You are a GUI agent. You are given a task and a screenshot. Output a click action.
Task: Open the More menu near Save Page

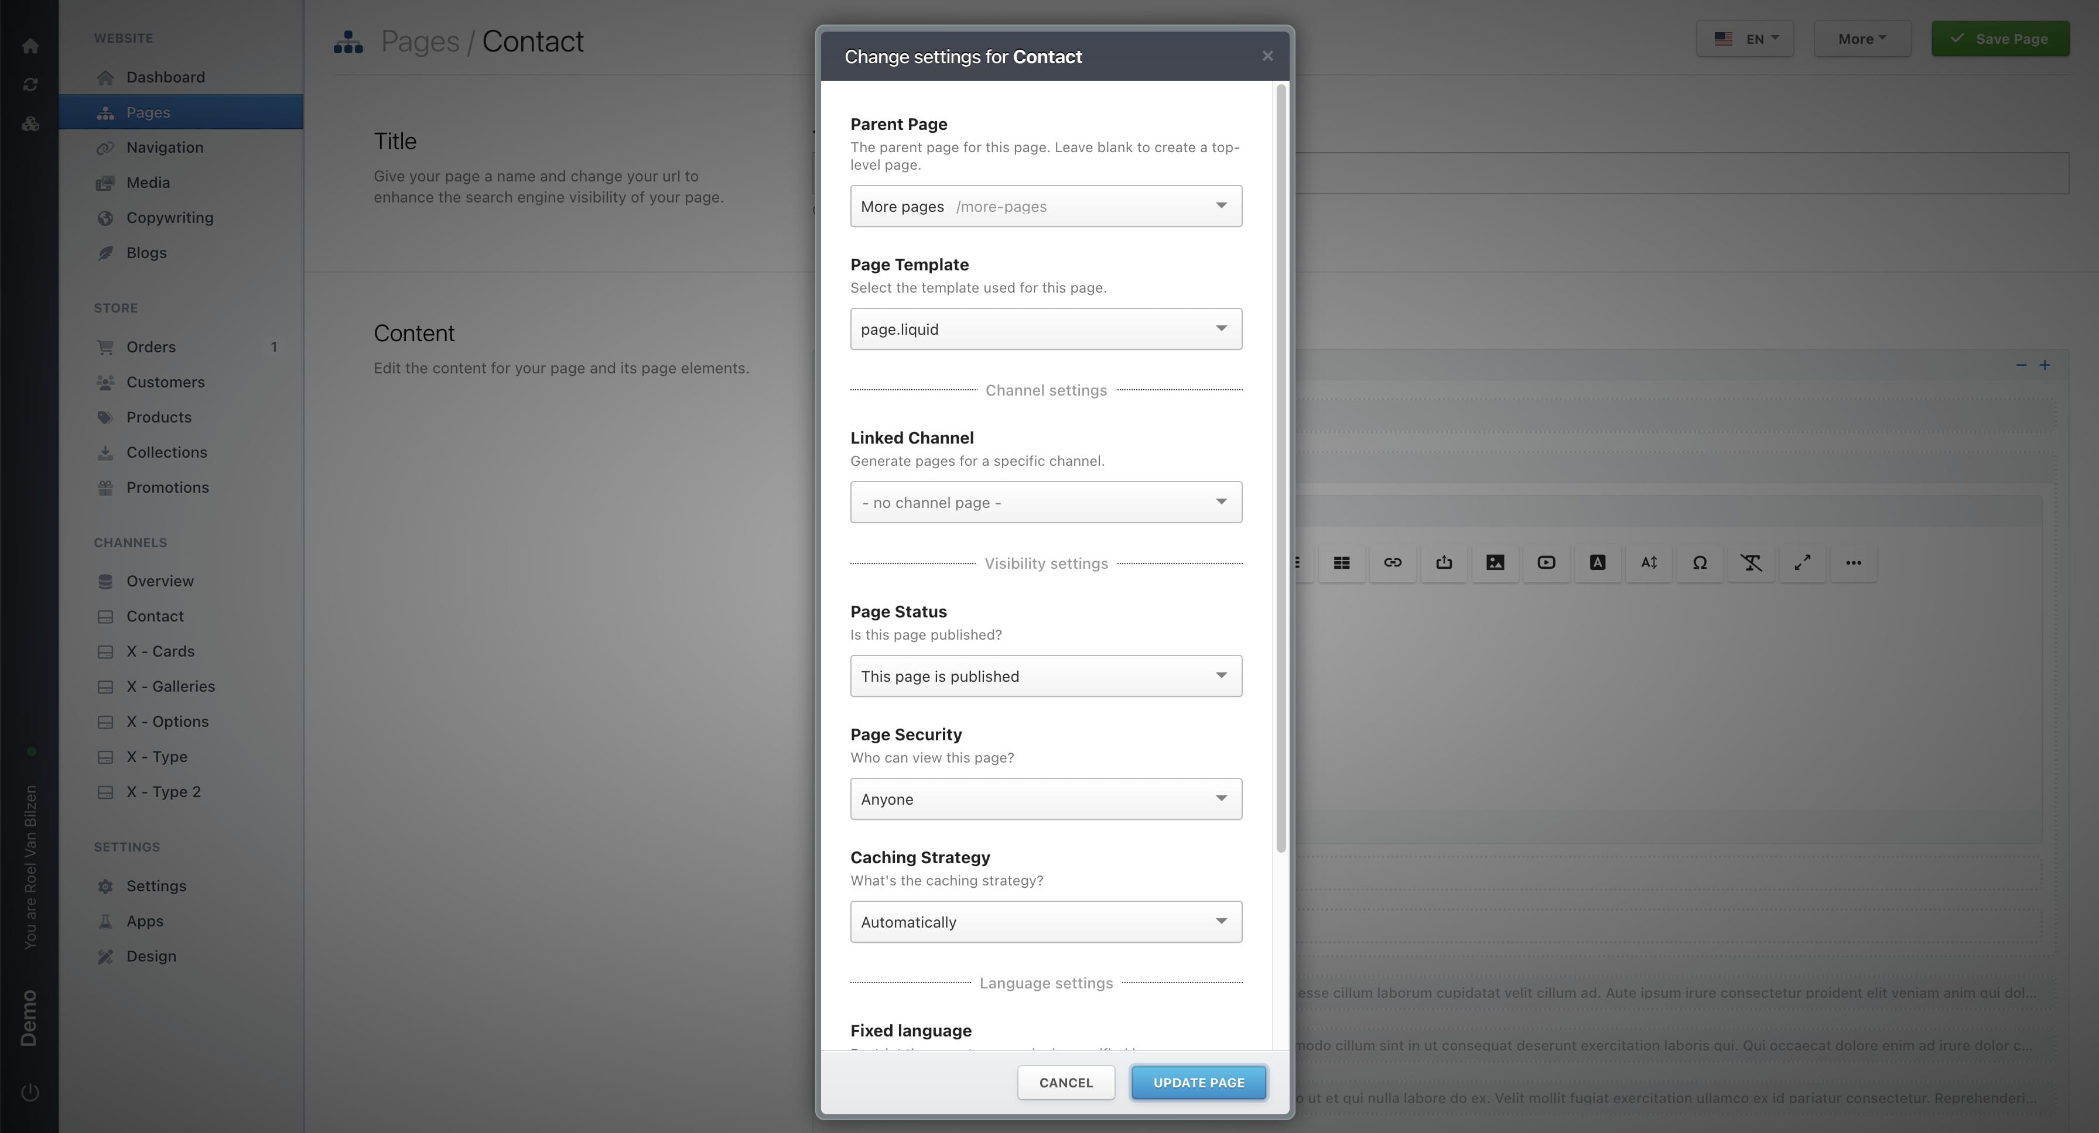pos(1862,38)
